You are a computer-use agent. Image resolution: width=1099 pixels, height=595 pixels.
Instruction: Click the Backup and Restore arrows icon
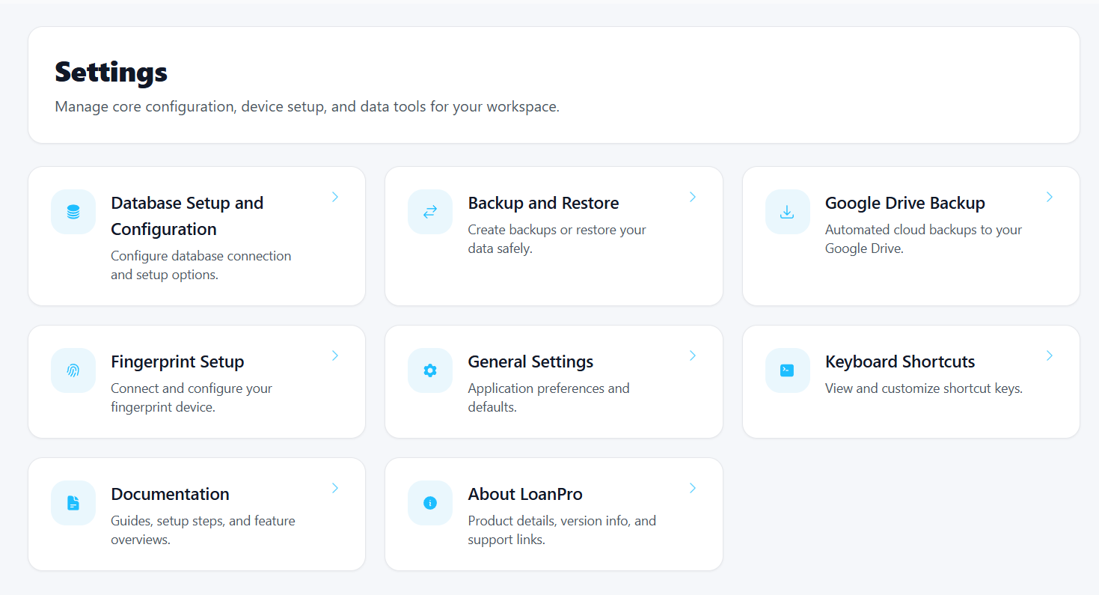[430, 212]
